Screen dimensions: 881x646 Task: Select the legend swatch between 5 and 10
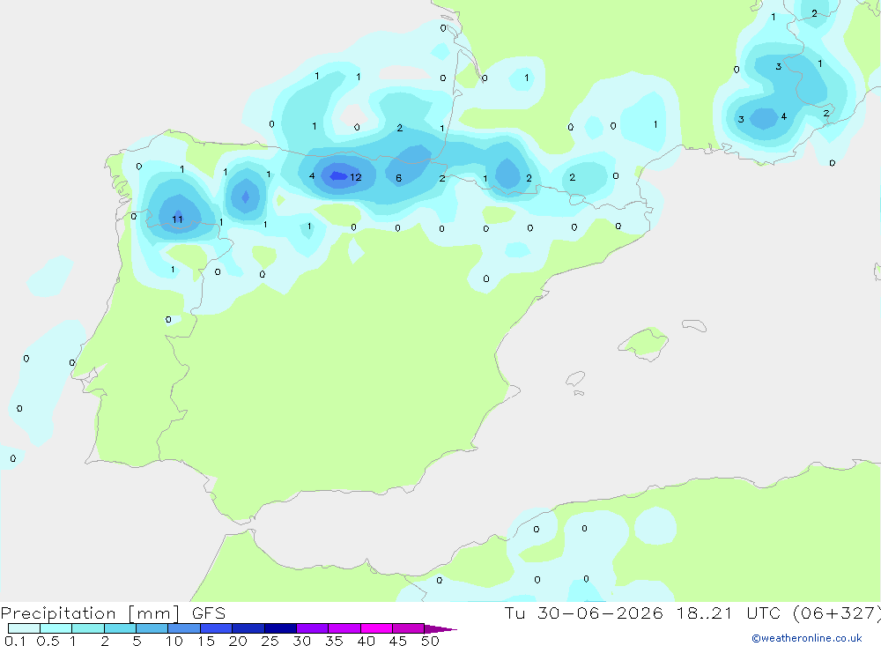click(x=152, y=628)
